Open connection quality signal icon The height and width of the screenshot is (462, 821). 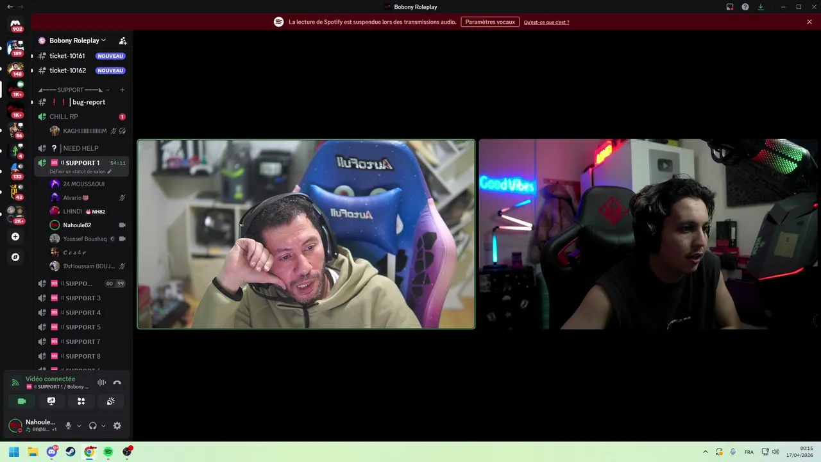click(x=15, y=383)
